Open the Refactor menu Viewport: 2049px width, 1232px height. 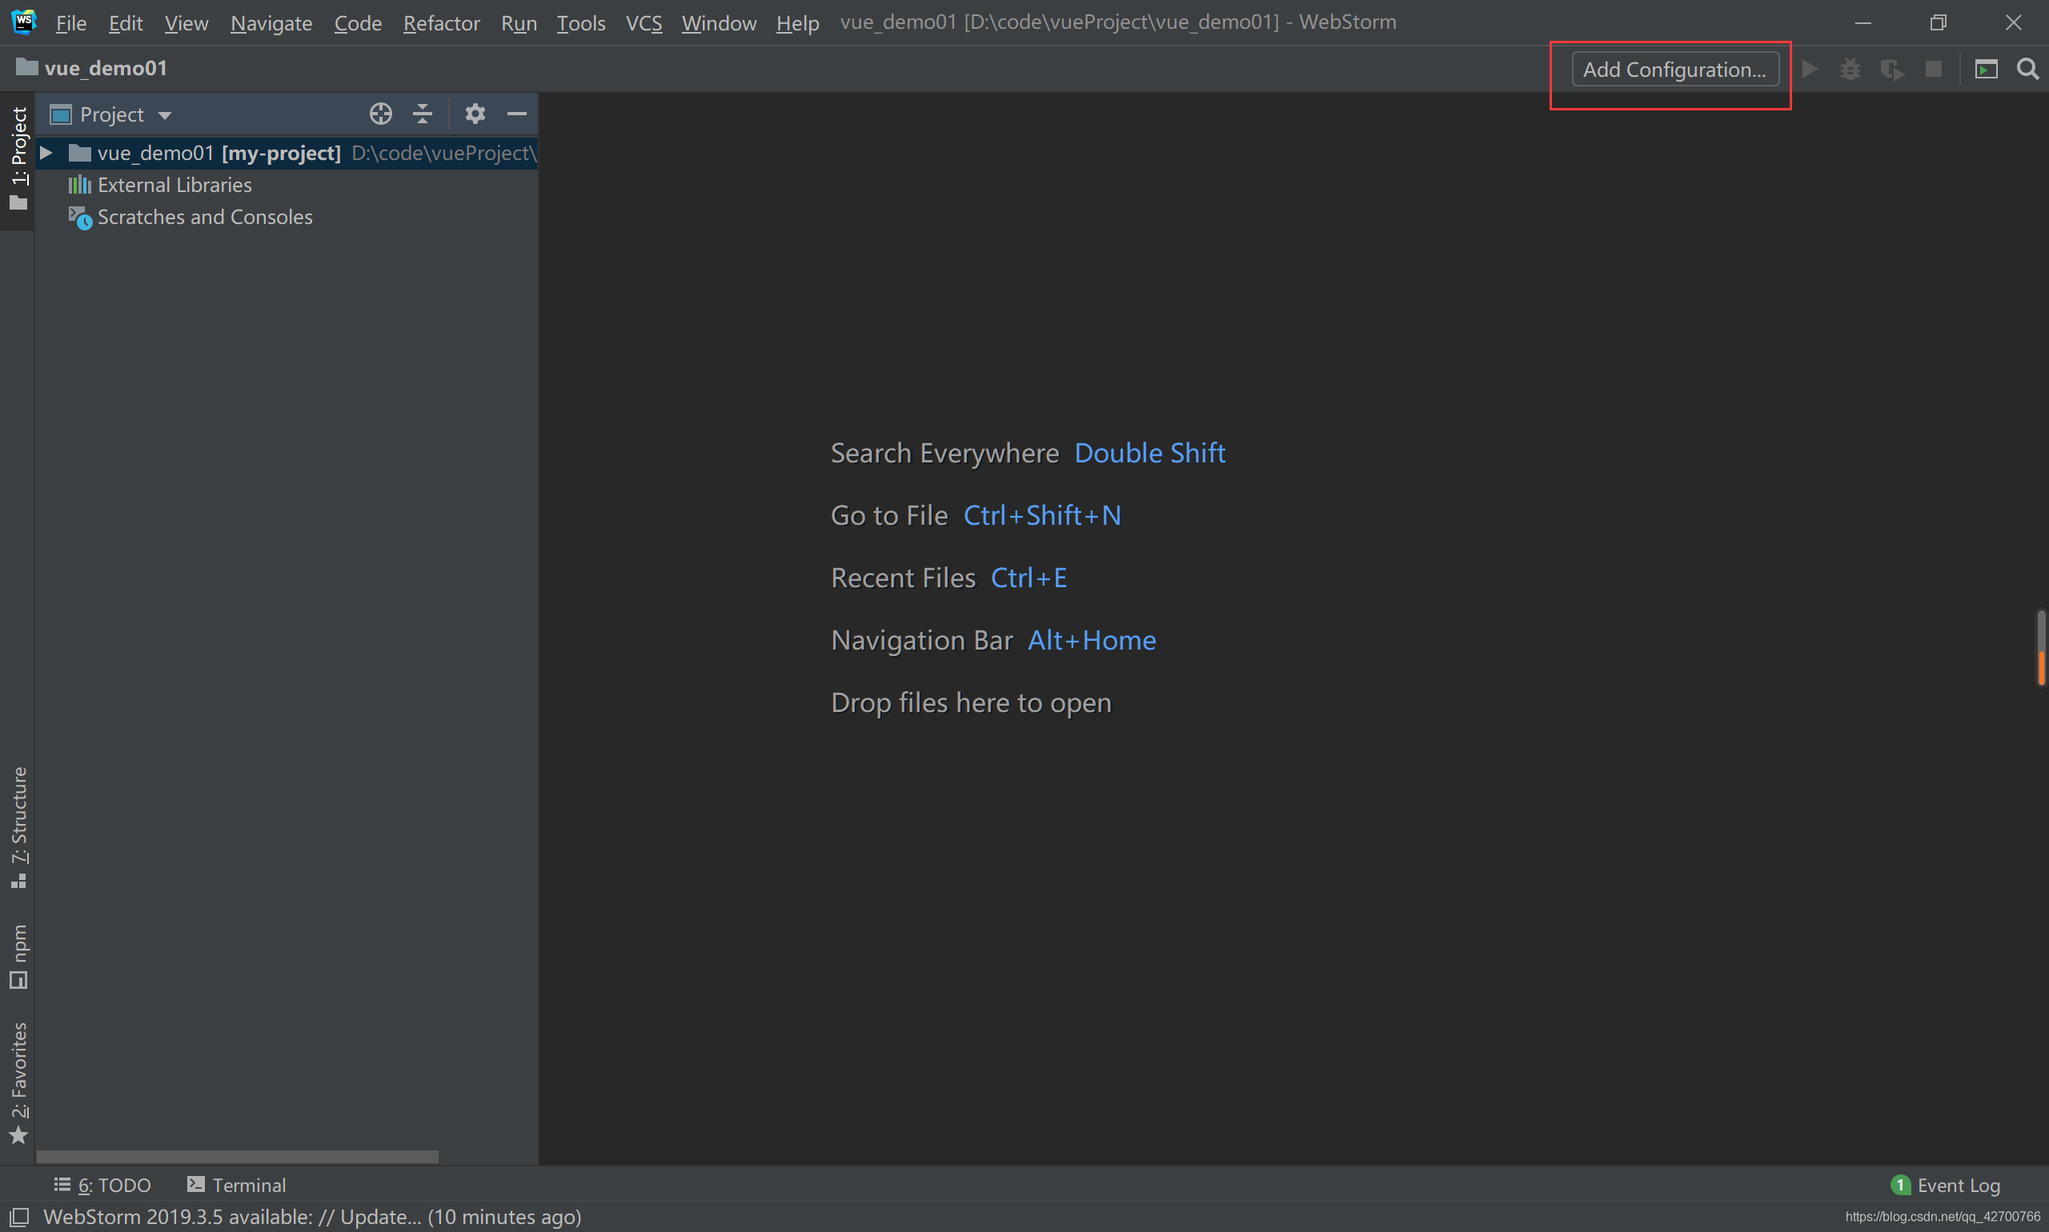[441, 22]
